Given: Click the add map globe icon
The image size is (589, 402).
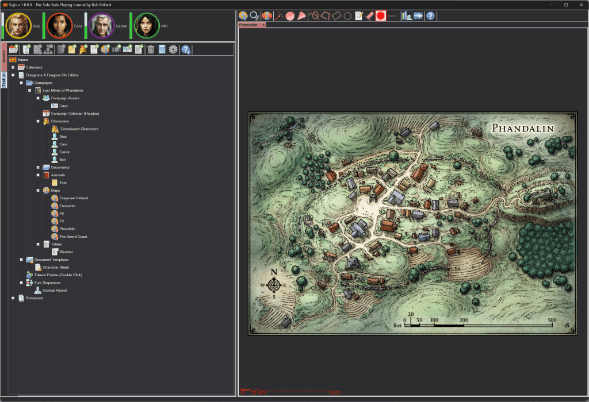Looking at the screenshot, I should pyautogui.click(x=105, y=50).
